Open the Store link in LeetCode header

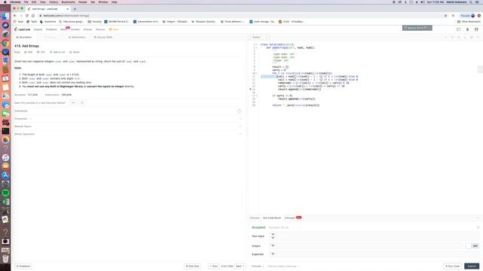pyautogui.click(x=114, y=29)
